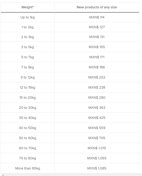Select the 12 to 15kg weight cell
The width and height of the screenshot is (142, 176).
click(x=27, y=87)
